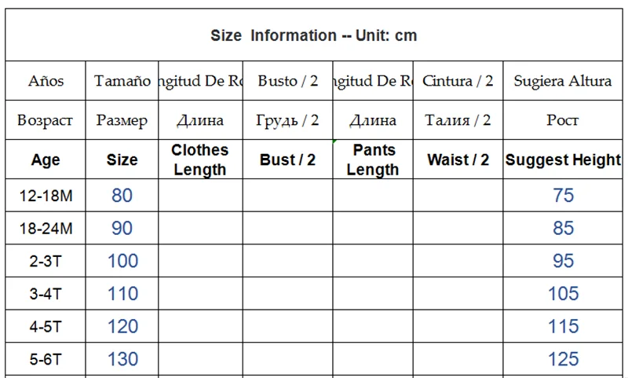Click the Pants Length header
The height and width of the screenshot is (378, 628).
coord(373,160)
